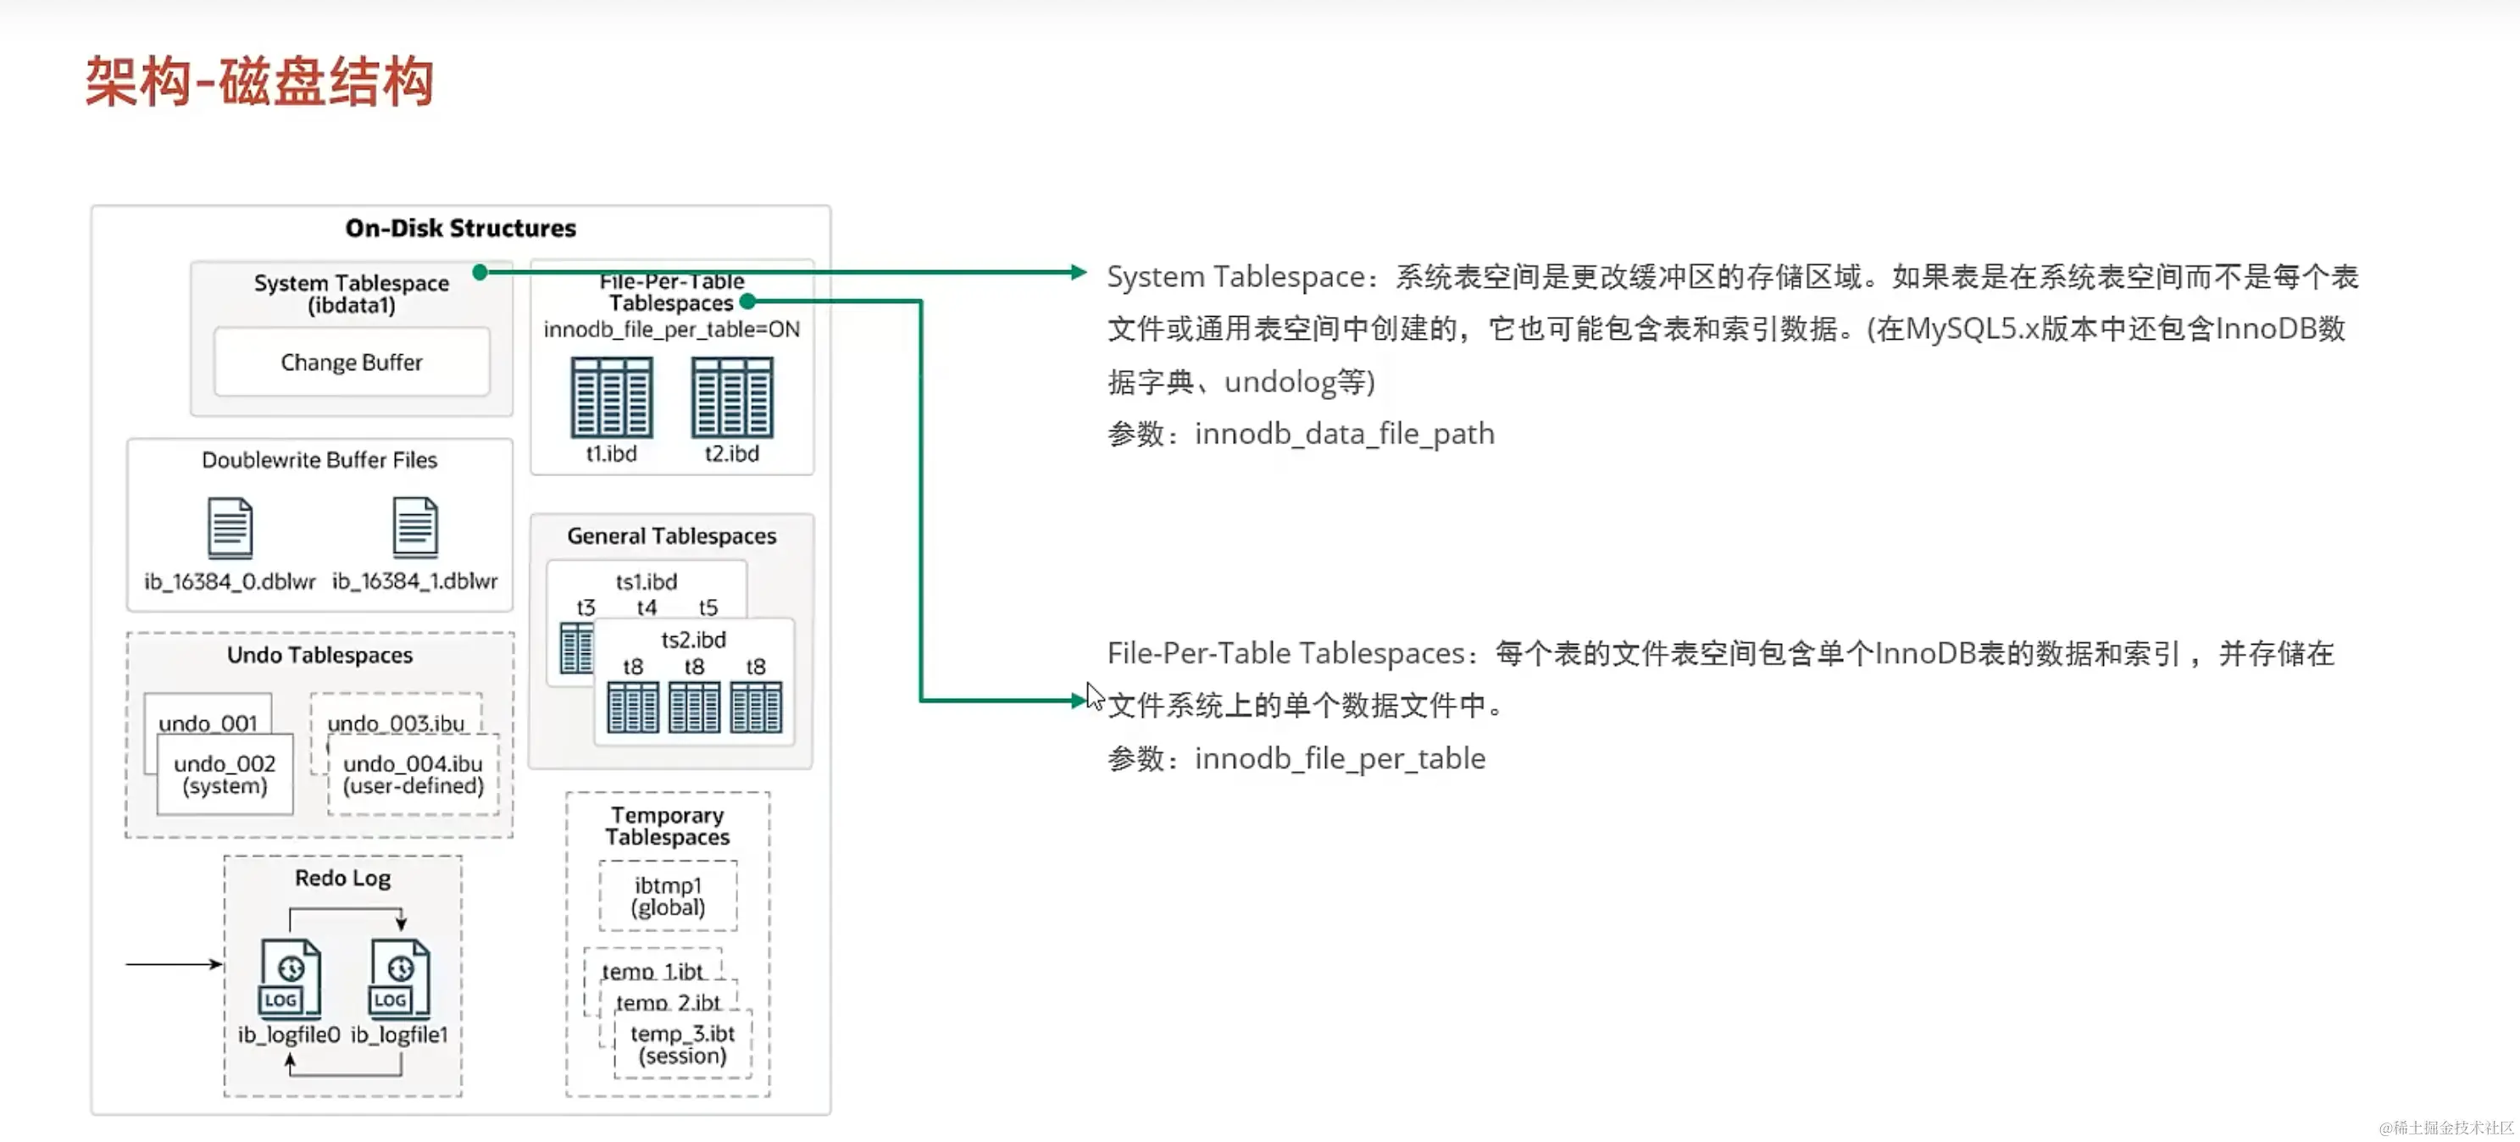Click the green dot beside System Tablespace
The width and height of the screenshot is (2520, 1142).
(480, 273)
